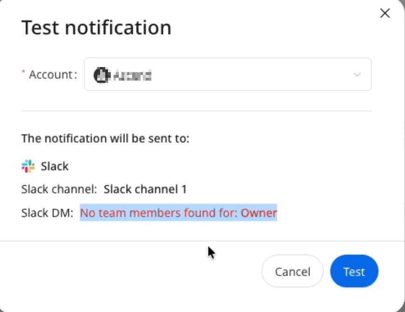Click the Slack logo icon
The height and width of the screenshot is (312, 405).
tap(28, 166)
